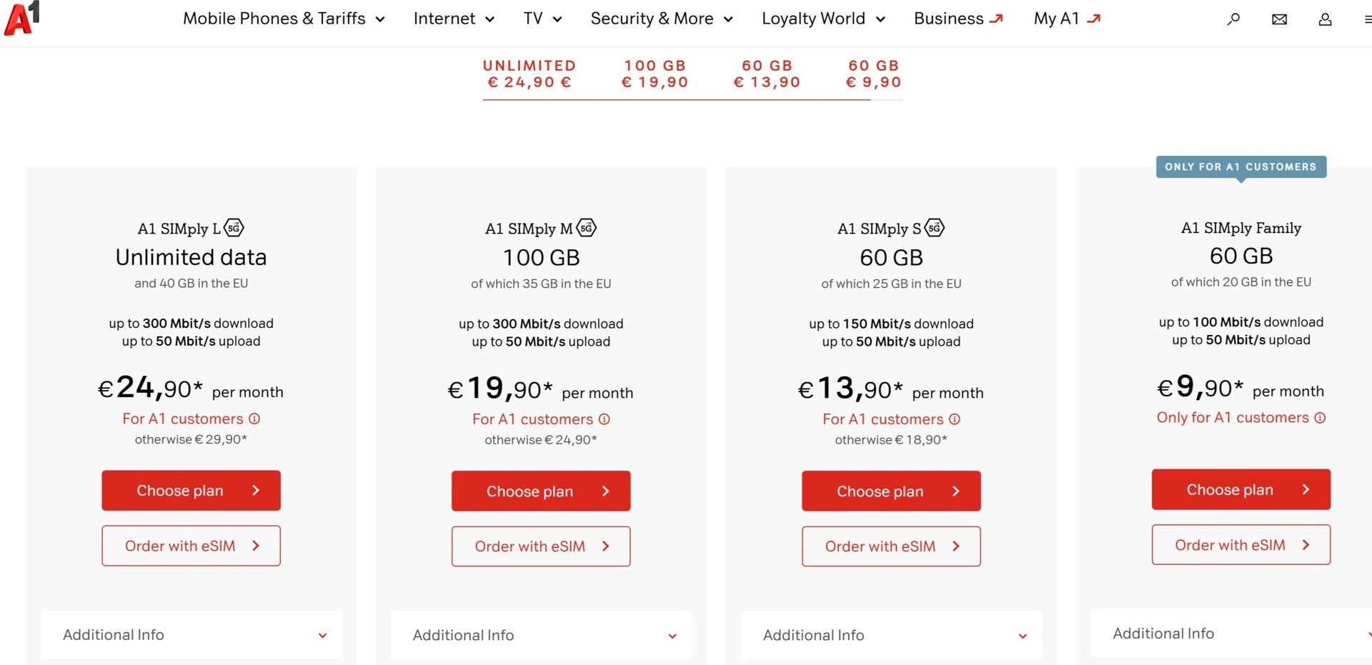The height and width of the screenshot is (665, 1372).
Task: Open the Internet dropdown menu
Action: point(454,19)
